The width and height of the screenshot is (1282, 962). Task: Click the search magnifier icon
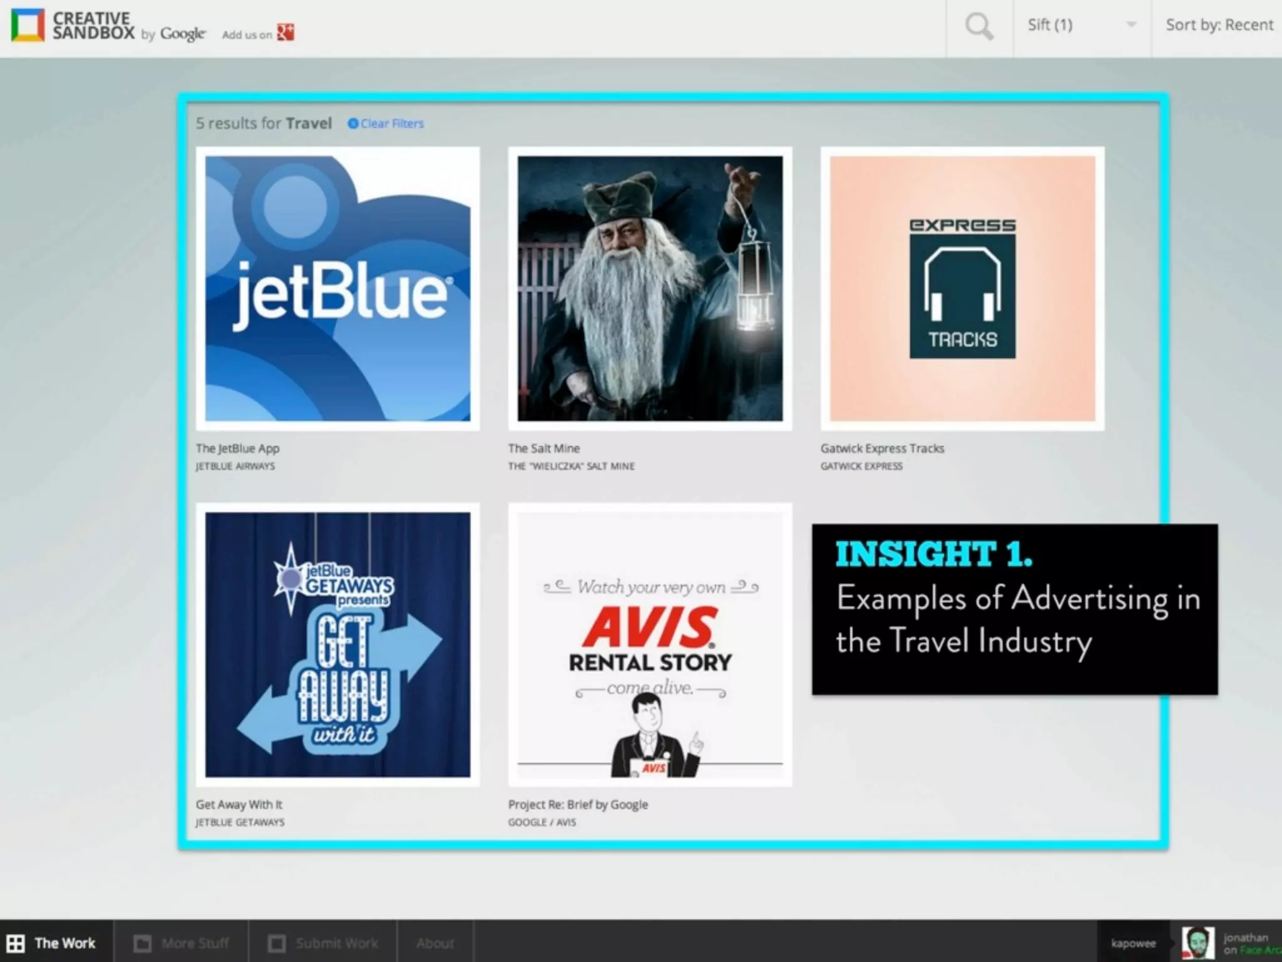tap(979, 27)
